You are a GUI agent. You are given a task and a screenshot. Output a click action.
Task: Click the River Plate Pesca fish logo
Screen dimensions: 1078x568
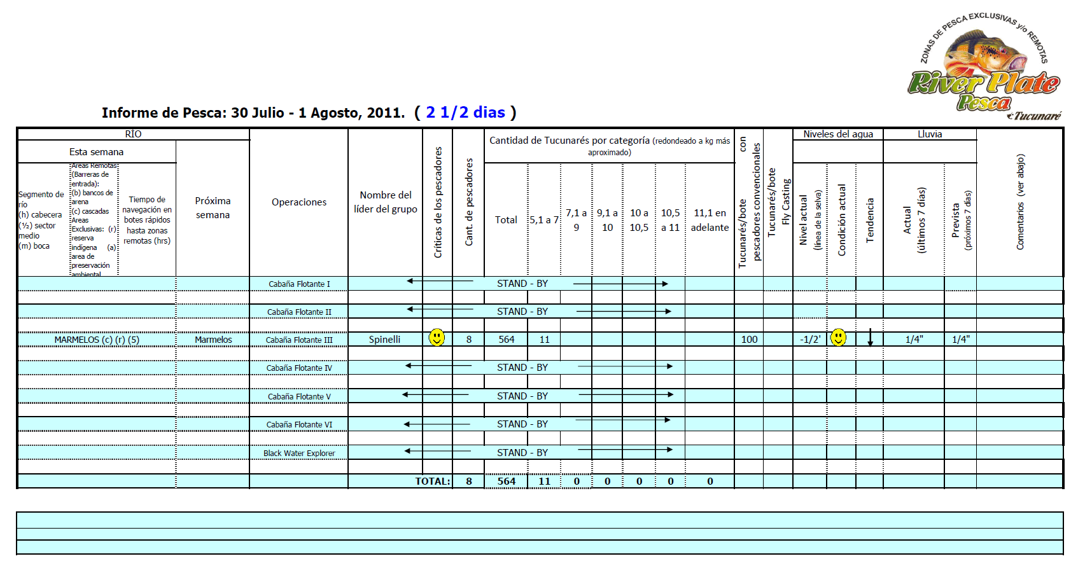(984, 67)
